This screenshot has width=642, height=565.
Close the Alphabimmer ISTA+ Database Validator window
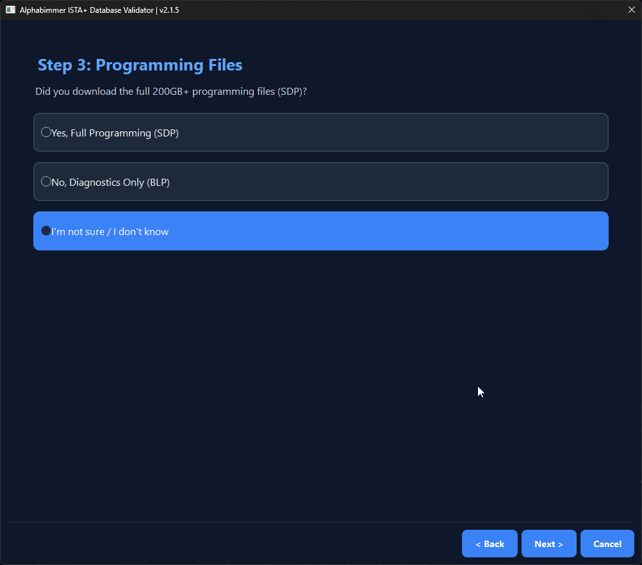pos(631,10)
